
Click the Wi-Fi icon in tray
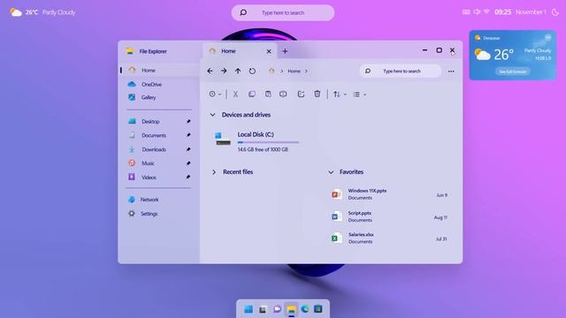[486, 11]
